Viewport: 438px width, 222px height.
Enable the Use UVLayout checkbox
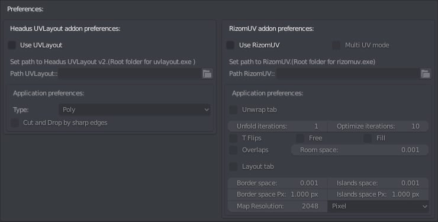click(12, 45)
